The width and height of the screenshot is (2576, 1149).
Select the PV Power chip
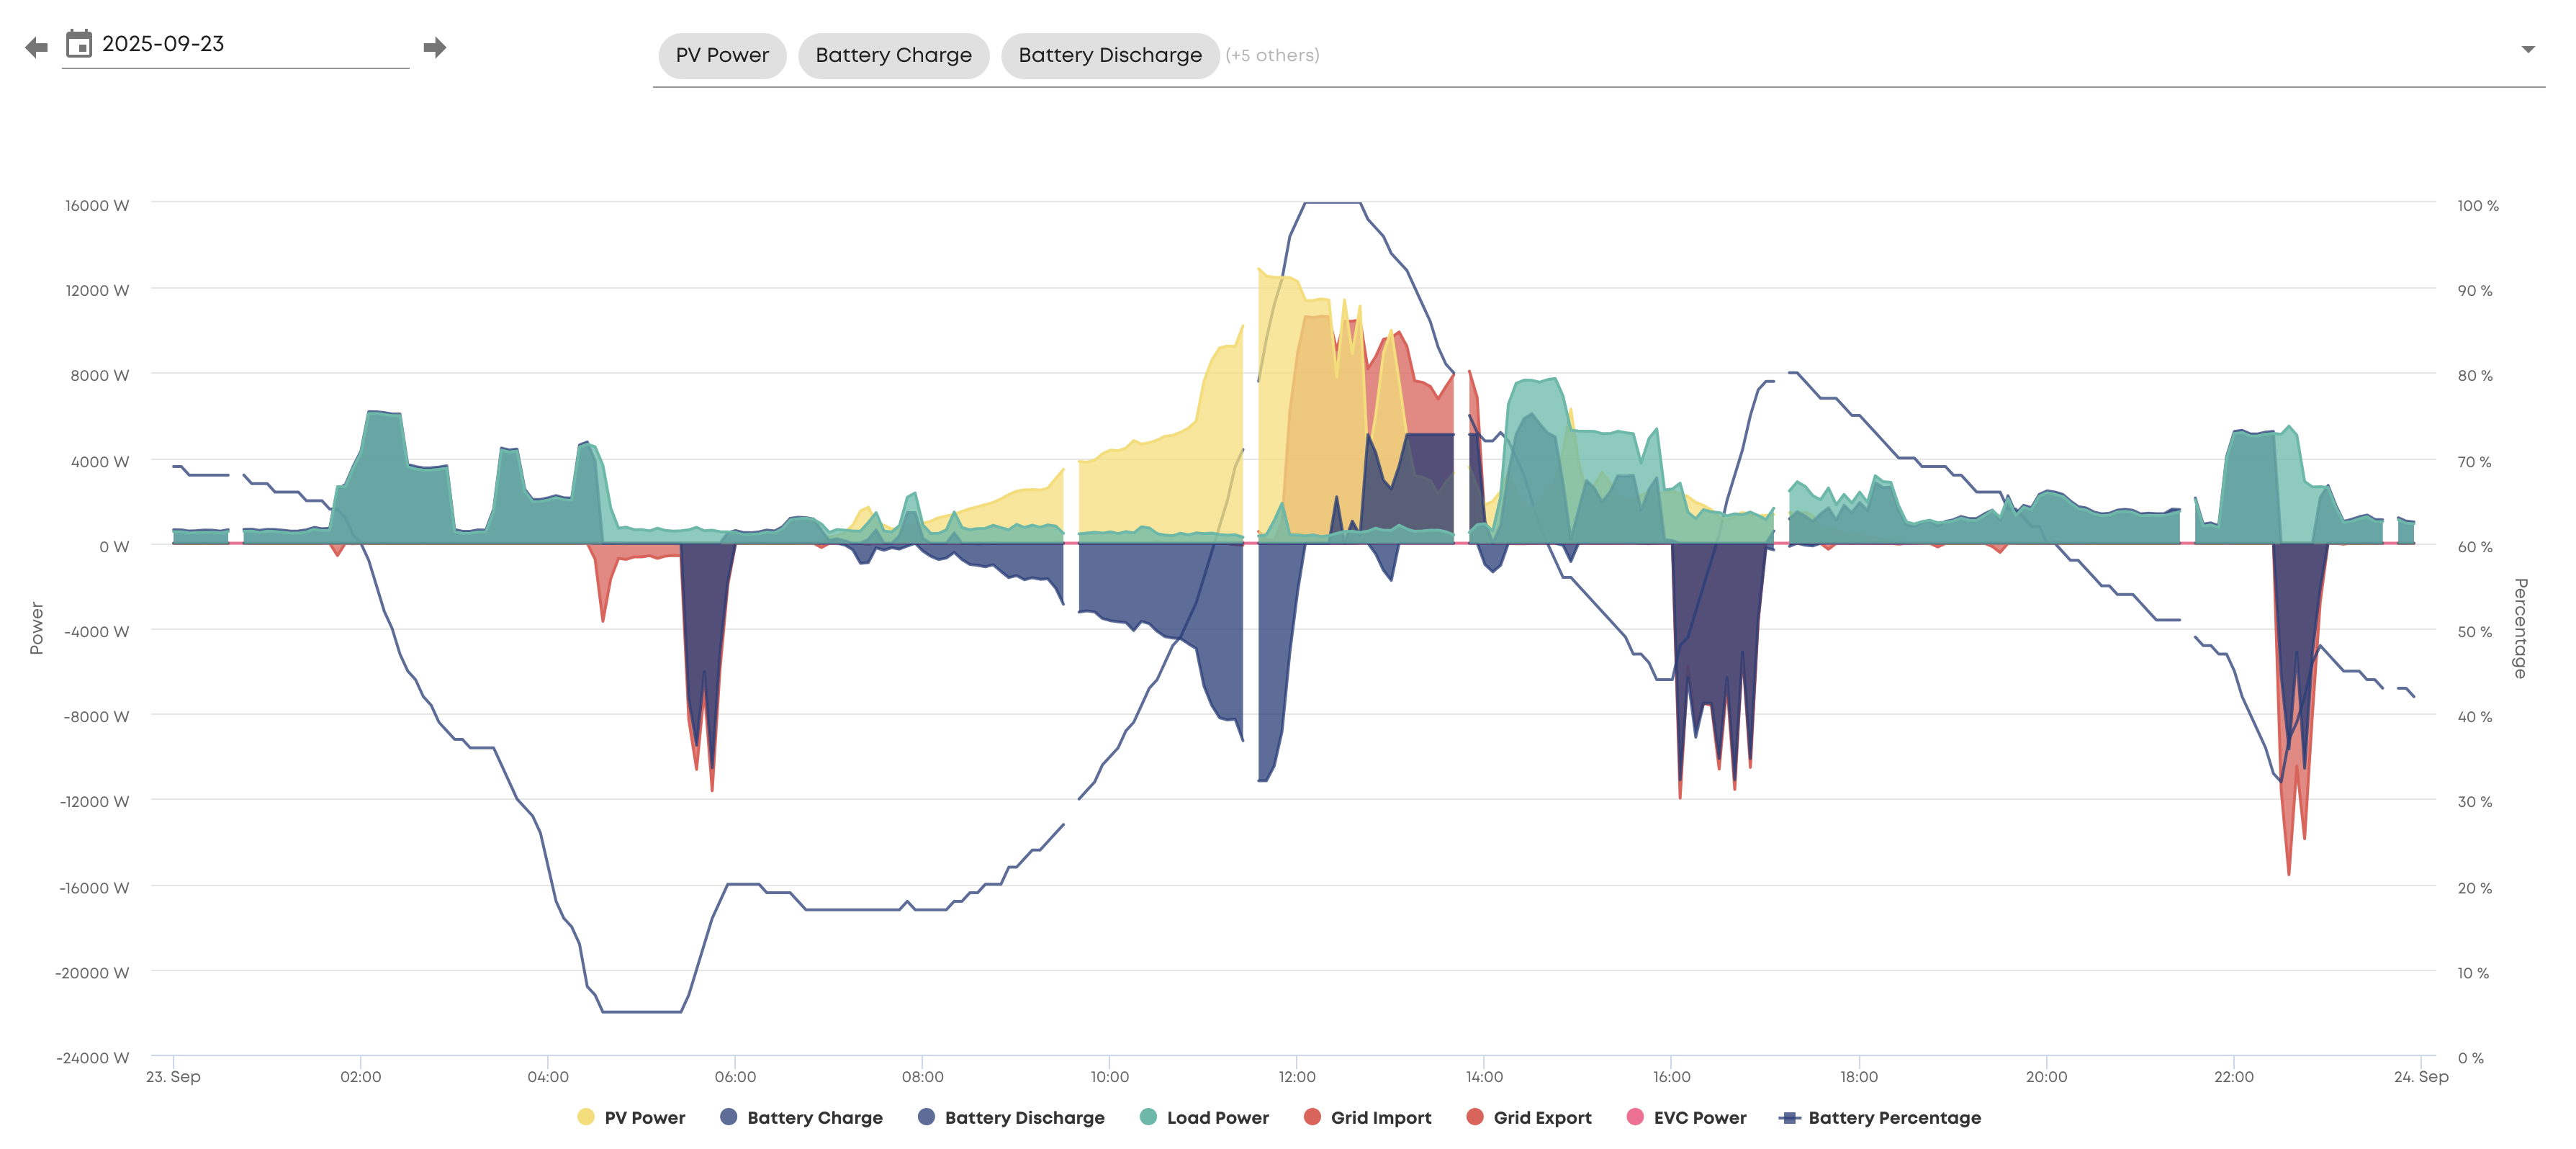722,55
